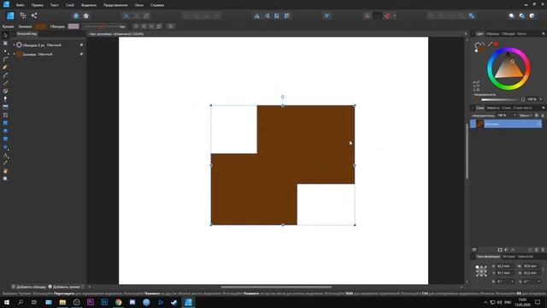
Task: Add a mask layer icon in Layers panel
Action: pyautogui.click(x=500, y=250)
